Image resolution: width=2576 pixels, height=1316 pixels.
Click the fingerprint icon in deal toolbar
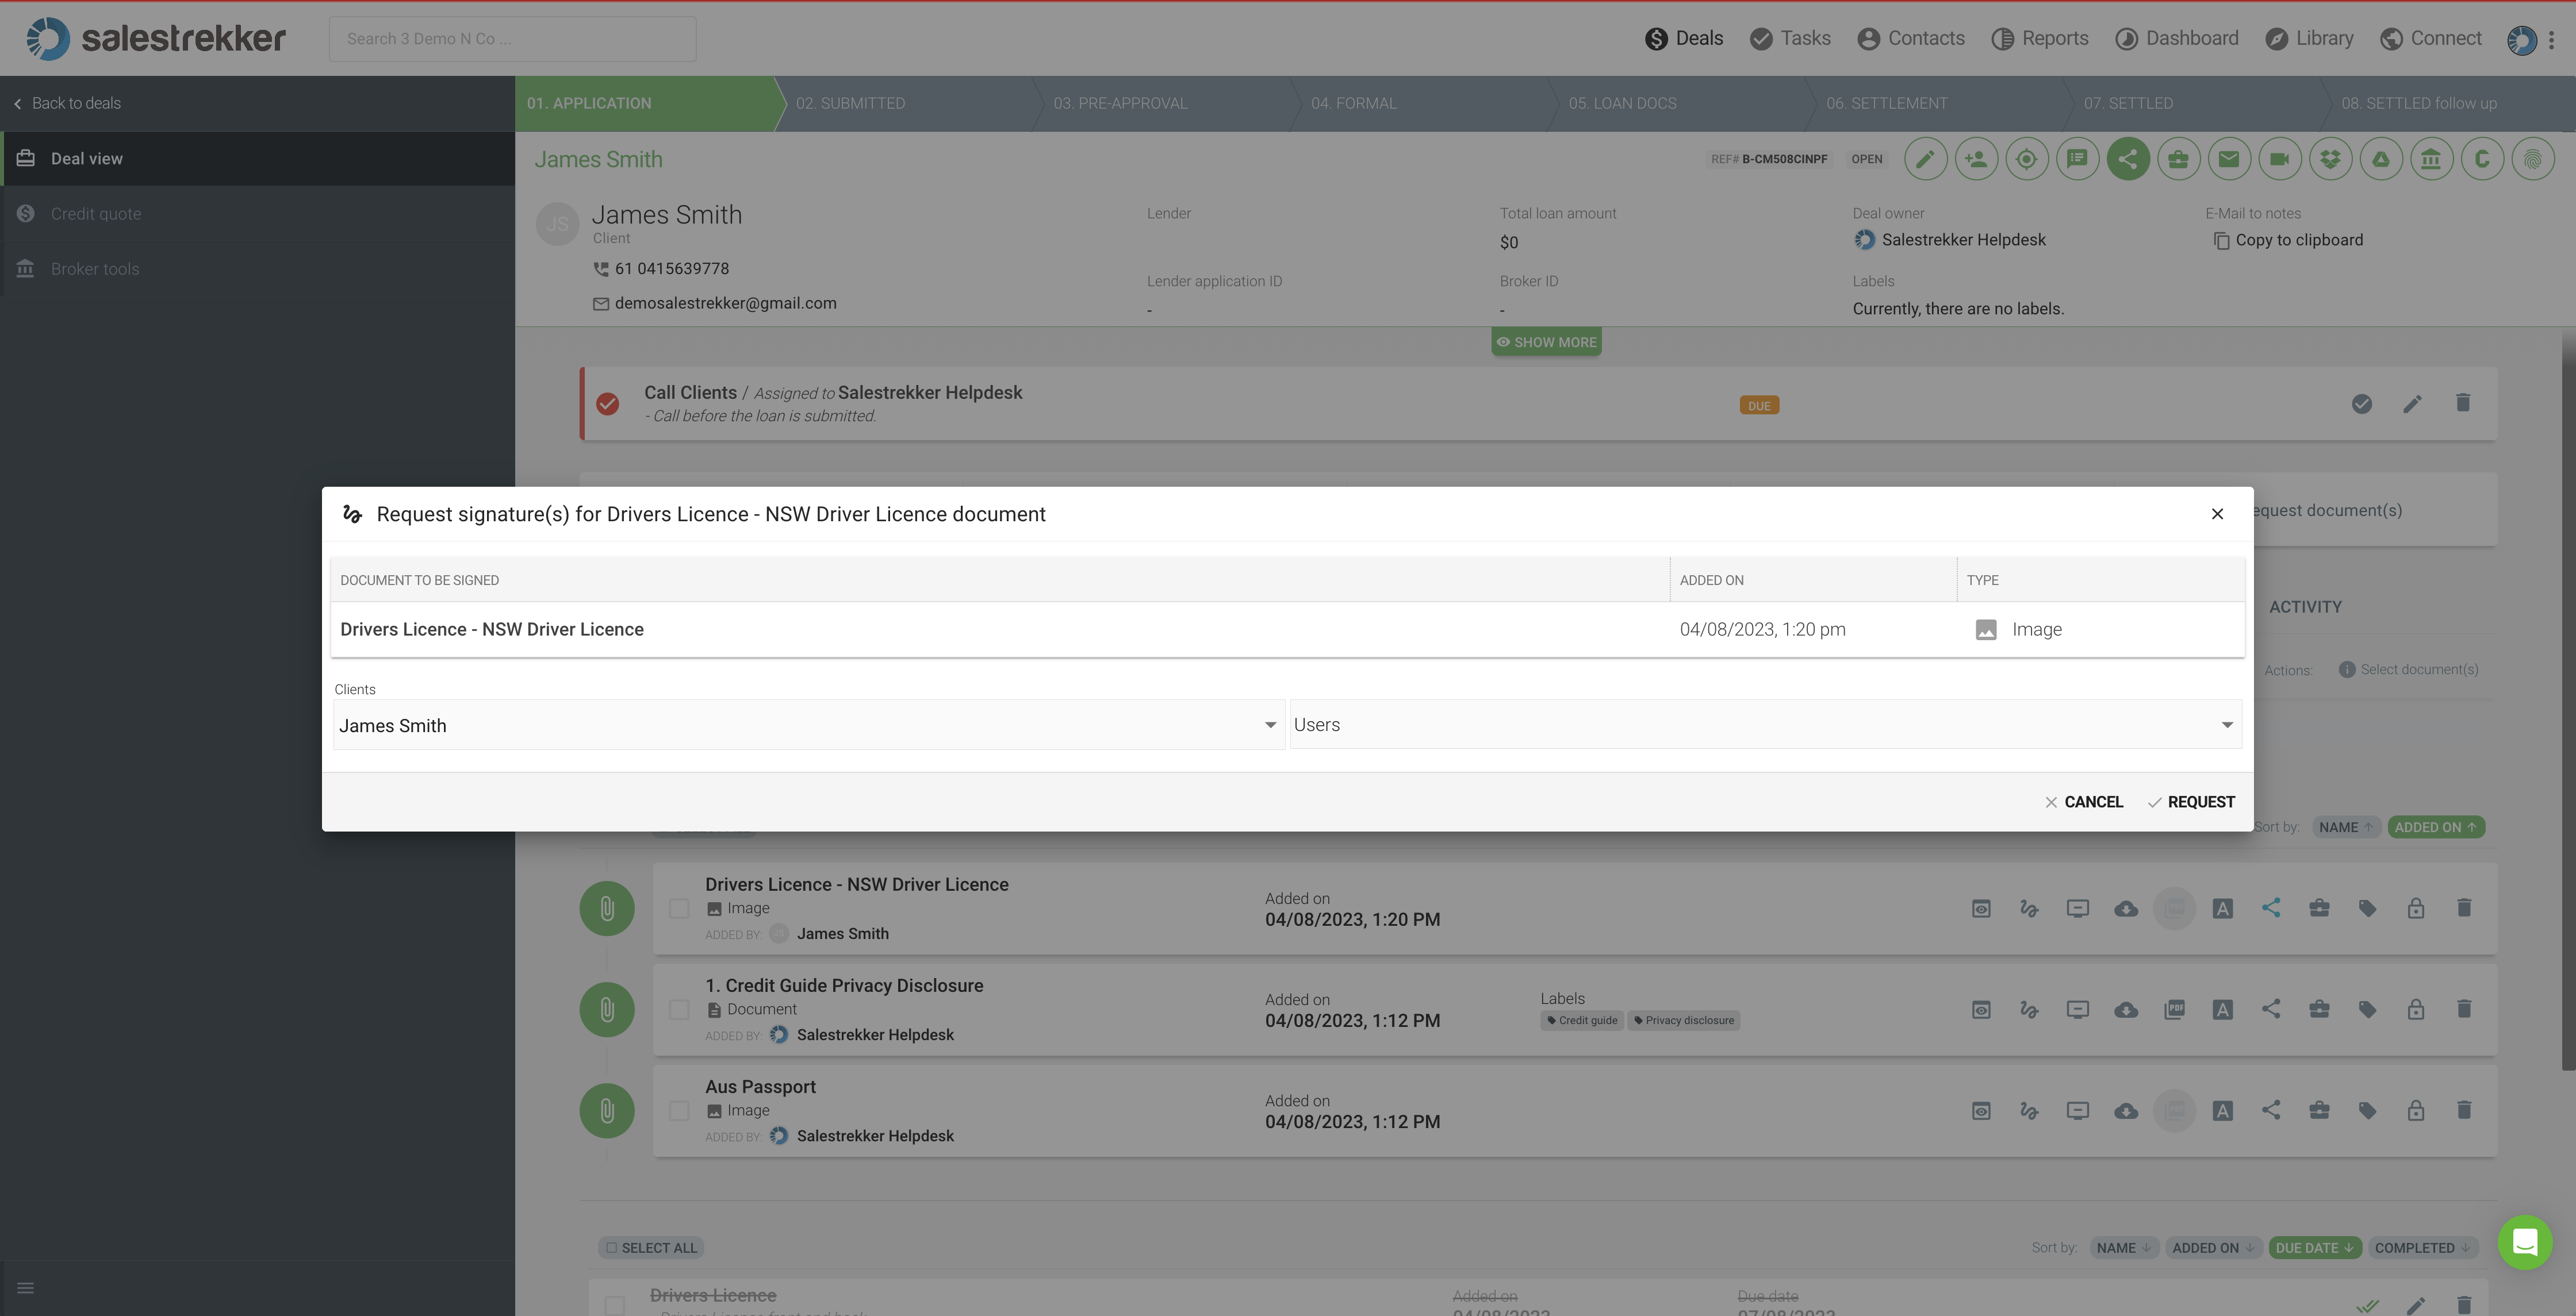pos(2532,159)
